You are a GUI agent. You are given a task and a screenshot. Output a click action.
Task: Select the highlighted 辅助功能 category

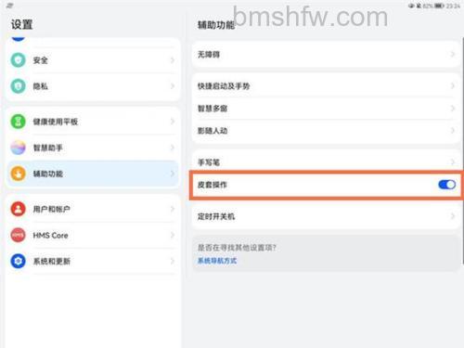[92, 174]
